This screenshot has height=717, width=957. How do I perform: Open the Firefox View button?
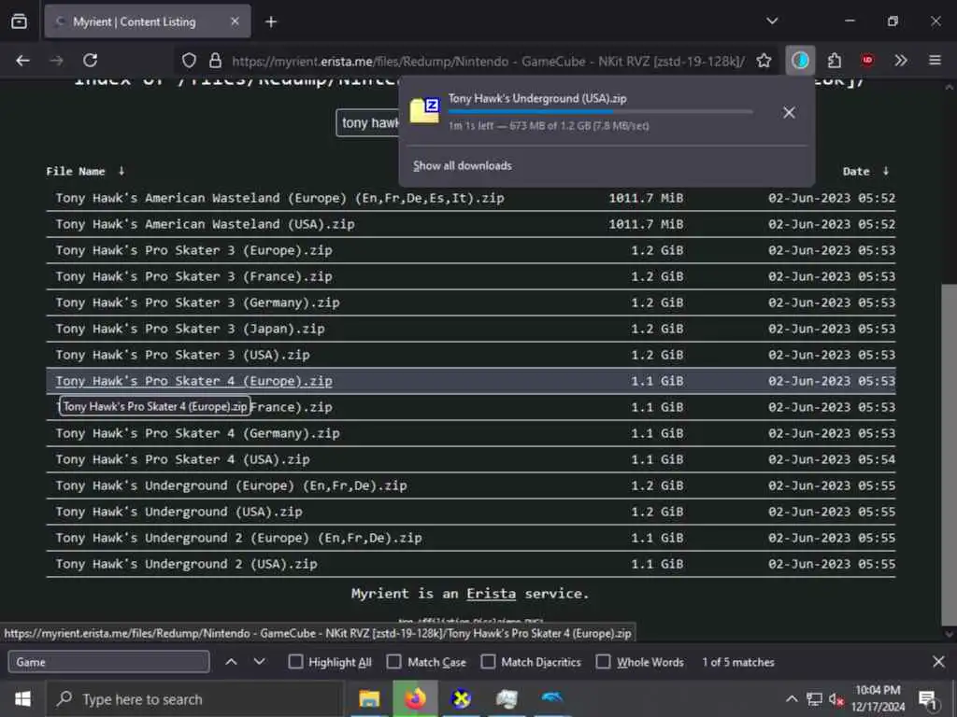pos(19,21)
